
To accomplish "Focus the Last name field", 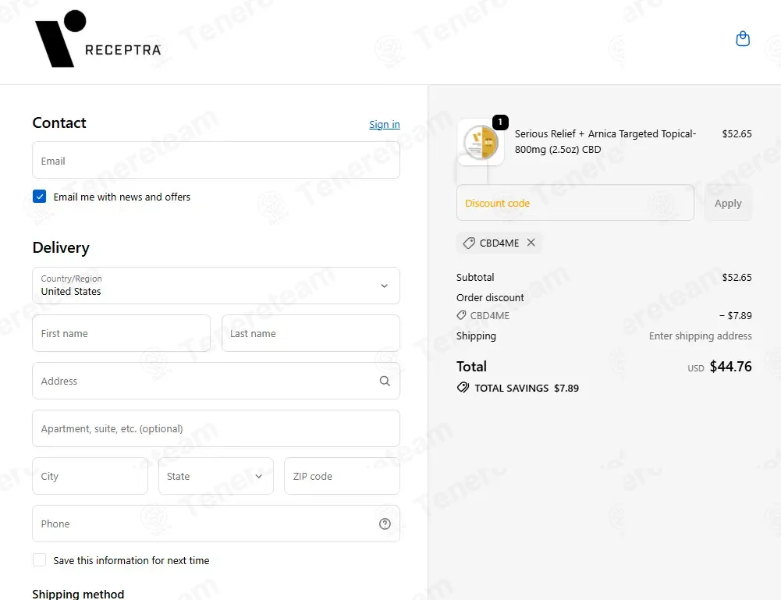I will [311, 333].
